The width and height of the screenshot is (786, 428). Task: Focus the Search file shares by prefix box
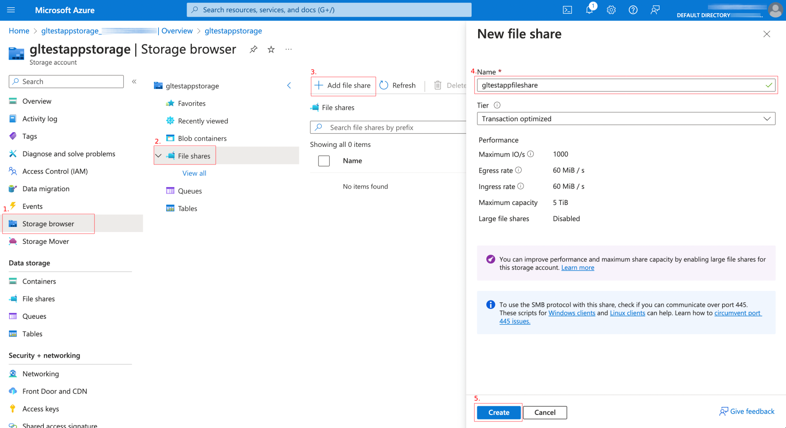click(x=388, y=128)
